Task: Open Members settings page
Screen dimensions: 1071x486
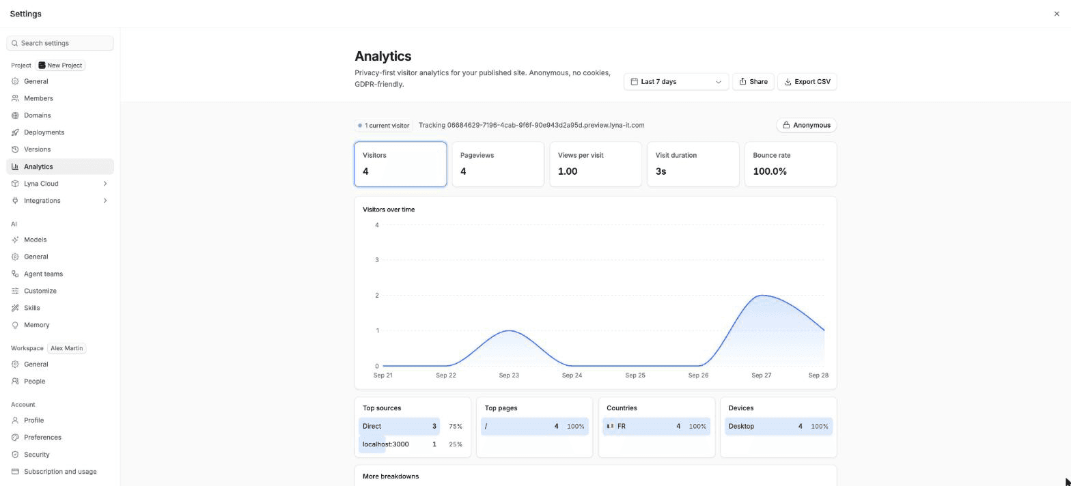Action: click(60, 98)
